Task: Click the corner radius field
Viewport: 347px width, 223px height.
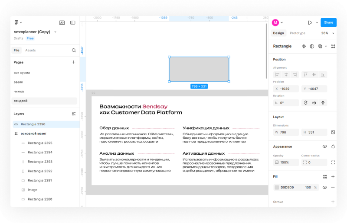Action: click(314, 162)
